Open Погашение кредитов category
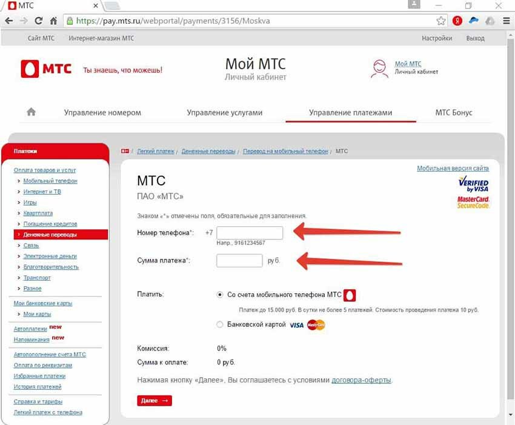This screenshot has height=425, width=515. point(50,224)
